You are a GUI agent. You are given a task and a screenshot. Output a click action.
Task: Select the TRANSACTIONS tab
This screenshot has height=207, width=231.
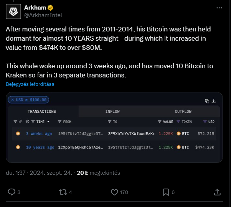pos(42,112)
